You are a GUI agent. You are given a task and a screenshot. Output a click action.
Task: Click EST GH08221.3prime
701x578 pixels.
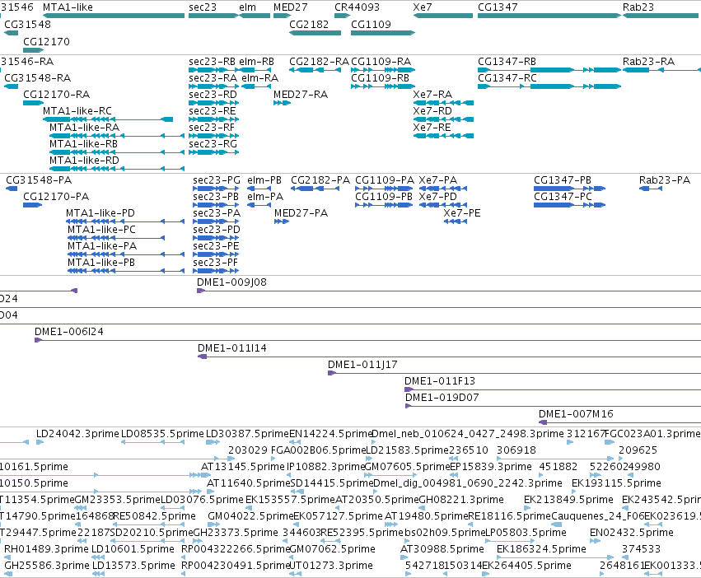[422, 508]
